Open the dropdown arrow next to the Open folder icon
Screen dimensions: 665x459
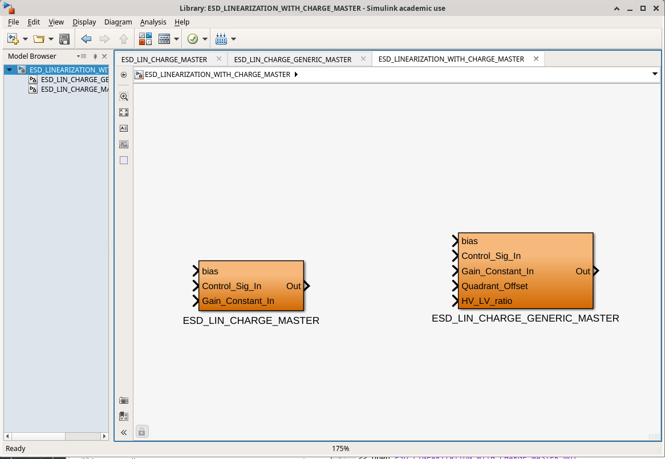[x=51, y=39]
